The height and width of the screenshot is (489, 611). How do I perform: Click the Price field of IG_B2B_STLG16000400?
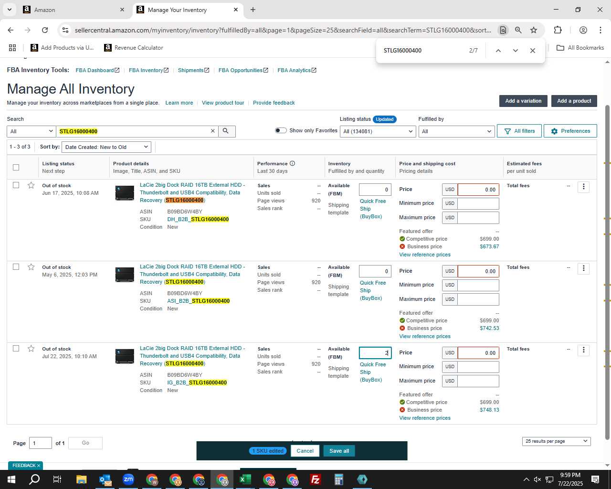tap(478, 353)
